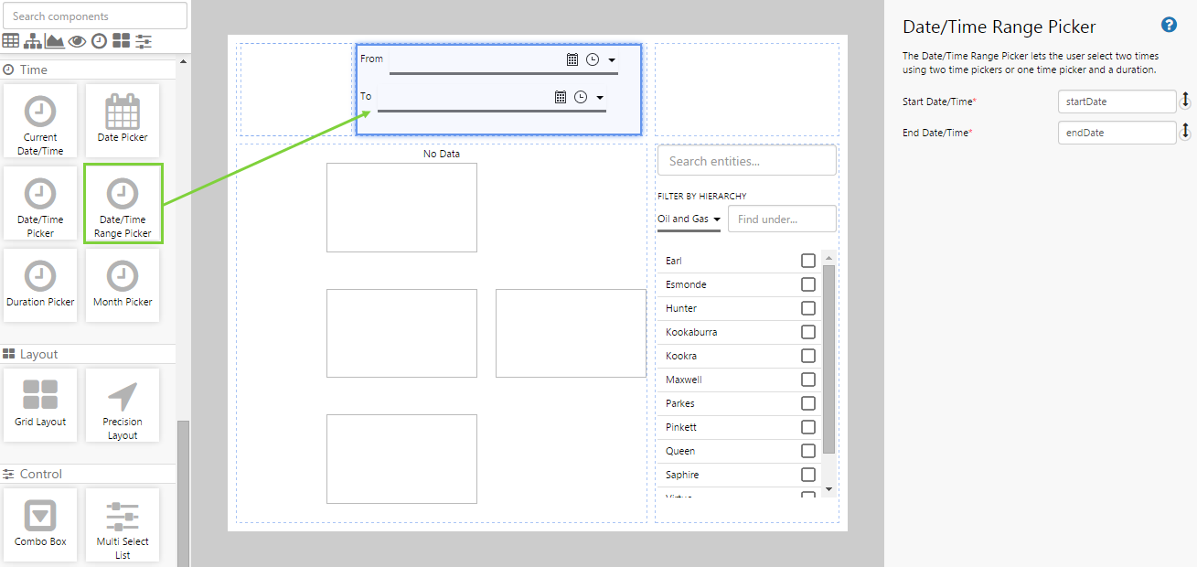Open the To row clock icon
Screen dimensions: 1197x567
tap(581, 97)
